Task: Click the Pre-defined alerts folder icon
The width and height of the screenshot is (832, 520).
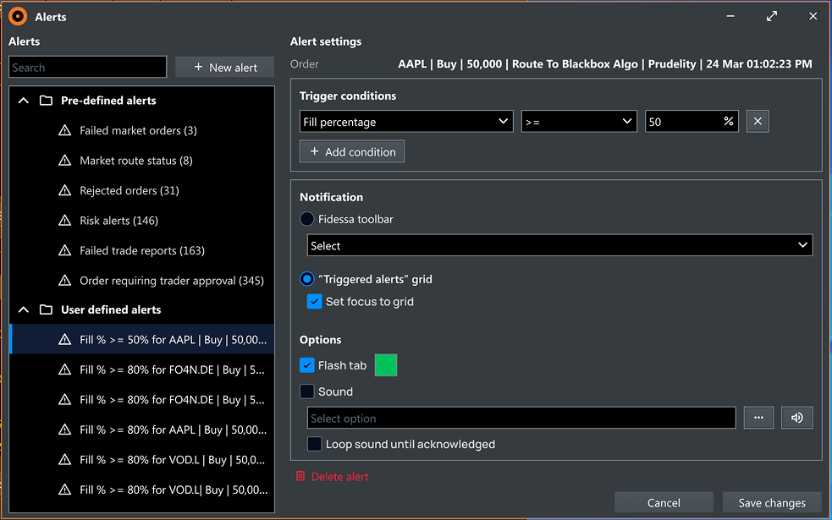Action: point(47,100)
